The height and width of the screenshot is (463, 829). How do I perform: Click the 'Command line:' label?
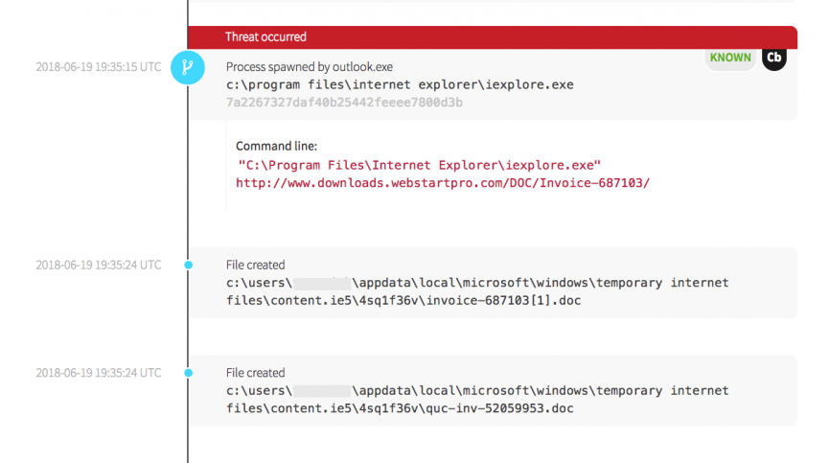pyautogui.click(x=276, y=146)
